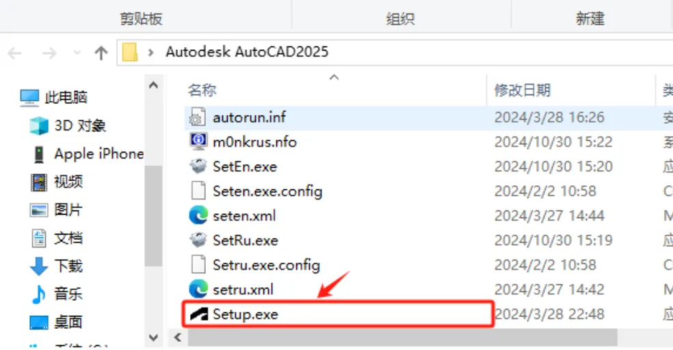Select the seten.xml file name

244,216
